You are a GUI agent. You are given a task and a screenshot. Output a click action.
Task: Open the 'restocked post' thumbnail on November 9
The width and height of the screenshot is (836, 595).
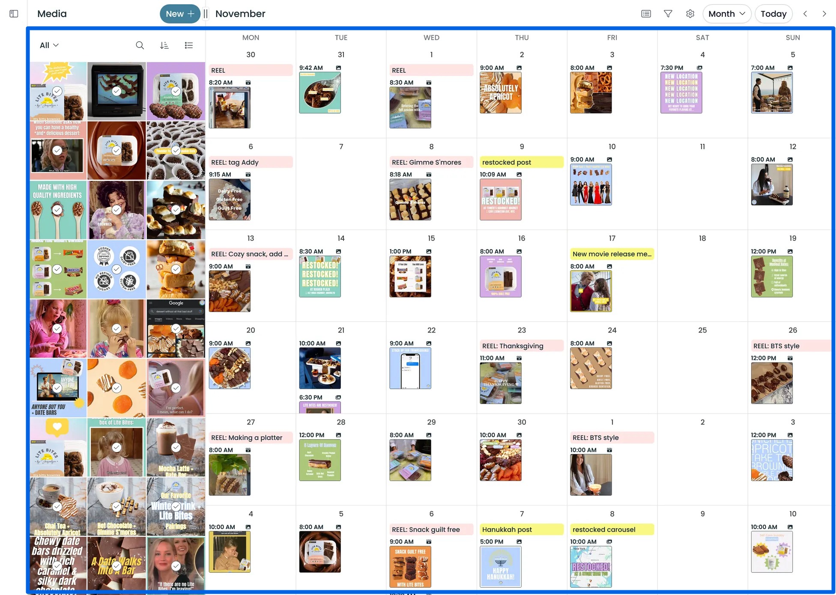500,199
